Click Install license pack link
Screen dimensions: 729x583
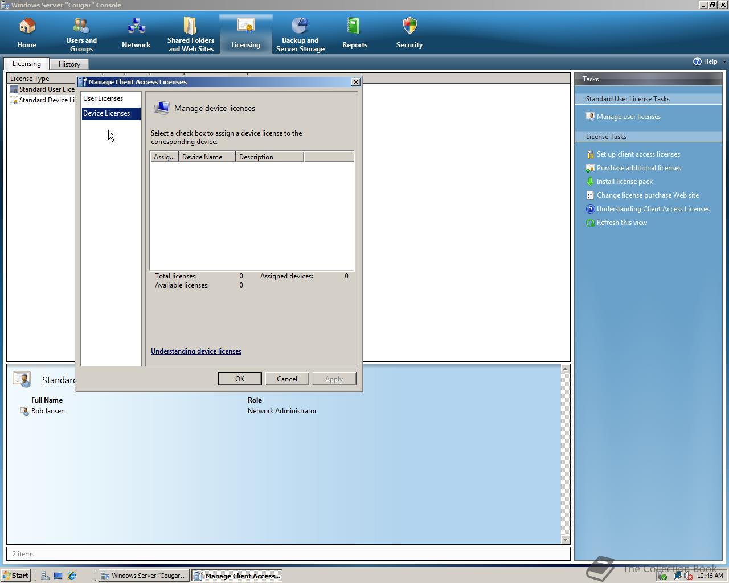[625, 182]
